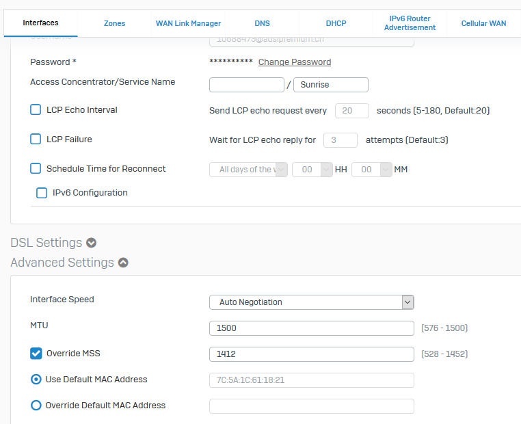Choose Override Default MAC Address option

(x=36, y=406)
